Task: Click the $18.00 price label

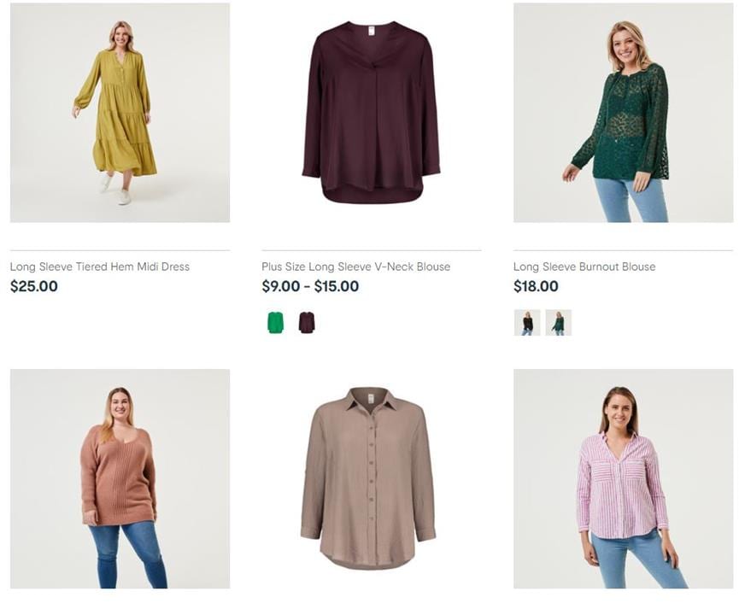Action: (x=535, y=287)
